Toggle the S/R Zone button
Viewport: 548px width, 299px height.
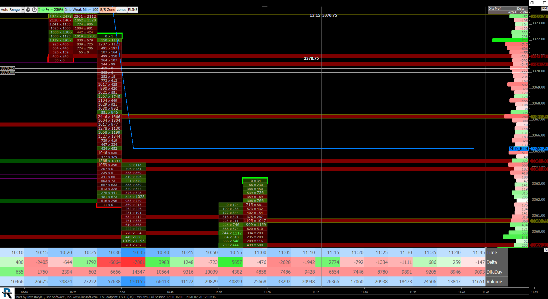click(107, 10)
